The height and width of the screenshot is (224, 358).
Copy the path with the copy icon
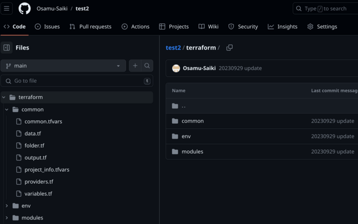229,47
